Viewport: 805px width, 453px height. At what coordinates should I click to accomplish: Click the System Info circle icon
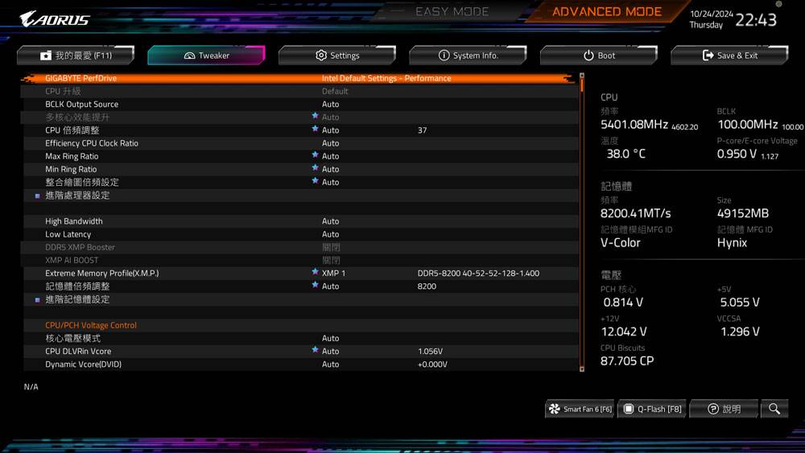[x=444, y=55]
